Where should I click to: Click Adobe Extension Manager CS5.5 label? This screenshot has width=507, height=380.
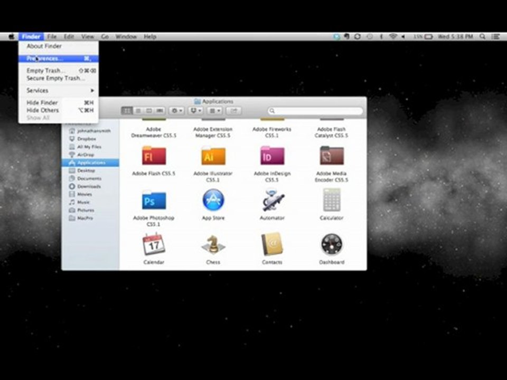pos(213,132)
